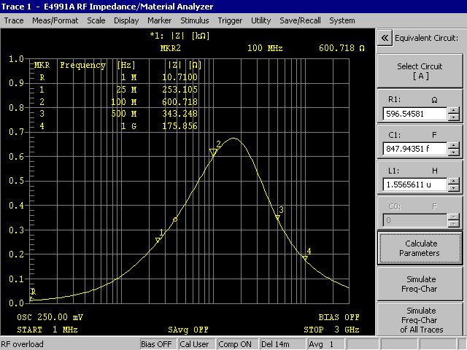
Task: Click marker 3 triangle on the curve
Action: coord(277,217)
